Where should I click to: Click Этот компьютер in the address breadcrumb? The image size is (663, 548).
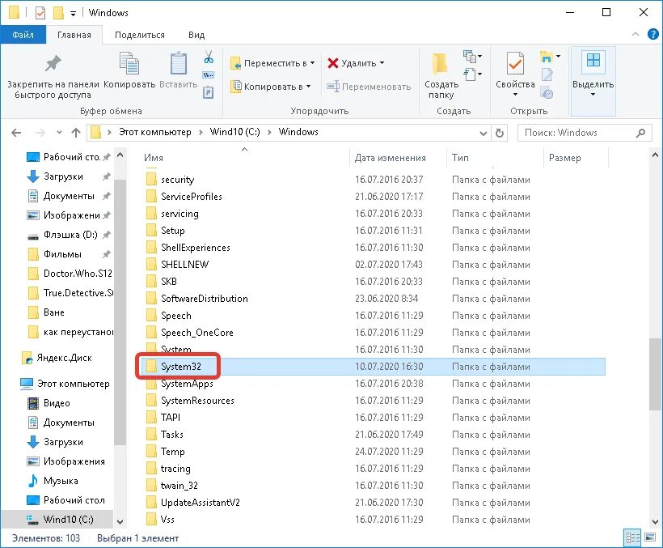click(x=154, y=132)
